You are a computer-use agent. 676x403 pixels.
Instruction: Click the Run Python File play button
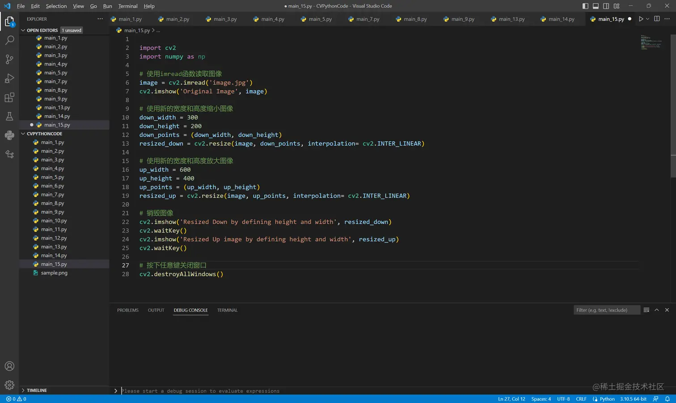point(641,19)
